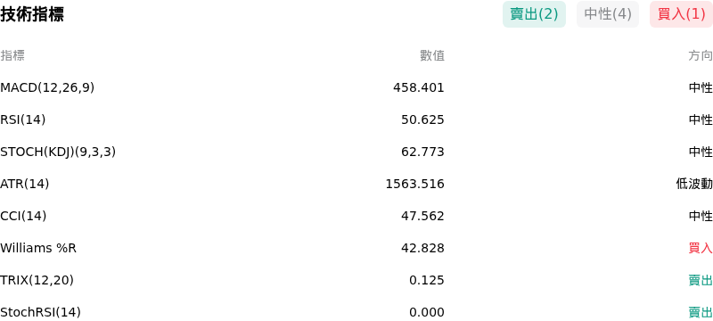
Task: Click the MACD value 458.401
Action: click(x=418, y=87)
